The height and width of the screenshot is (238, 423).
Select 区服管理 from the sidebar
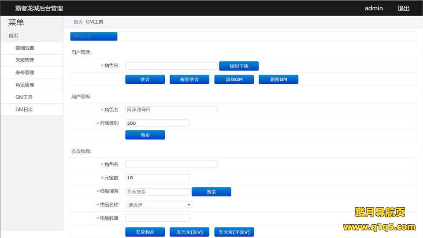click(25, 60)
